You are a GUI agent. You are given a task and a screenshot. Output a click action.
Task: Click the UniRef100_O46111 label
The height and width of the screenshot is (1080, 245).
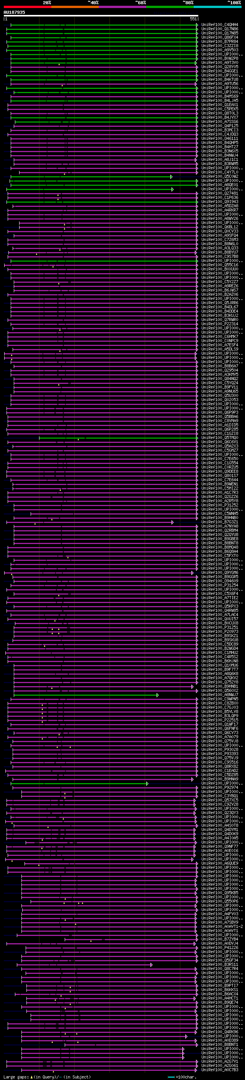click(220, 138)
